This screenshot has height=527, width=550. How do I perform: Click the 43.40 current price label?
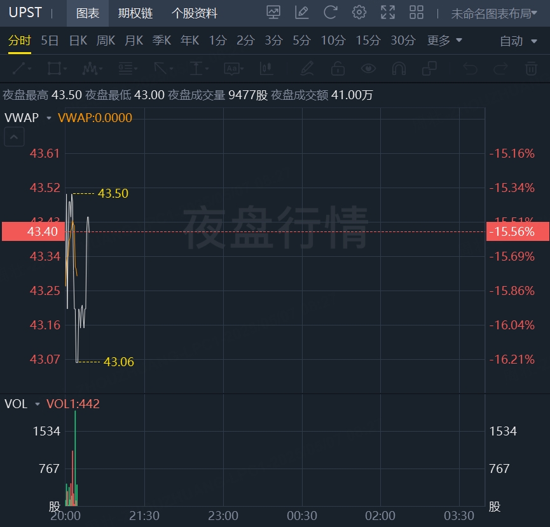point(33,231)
